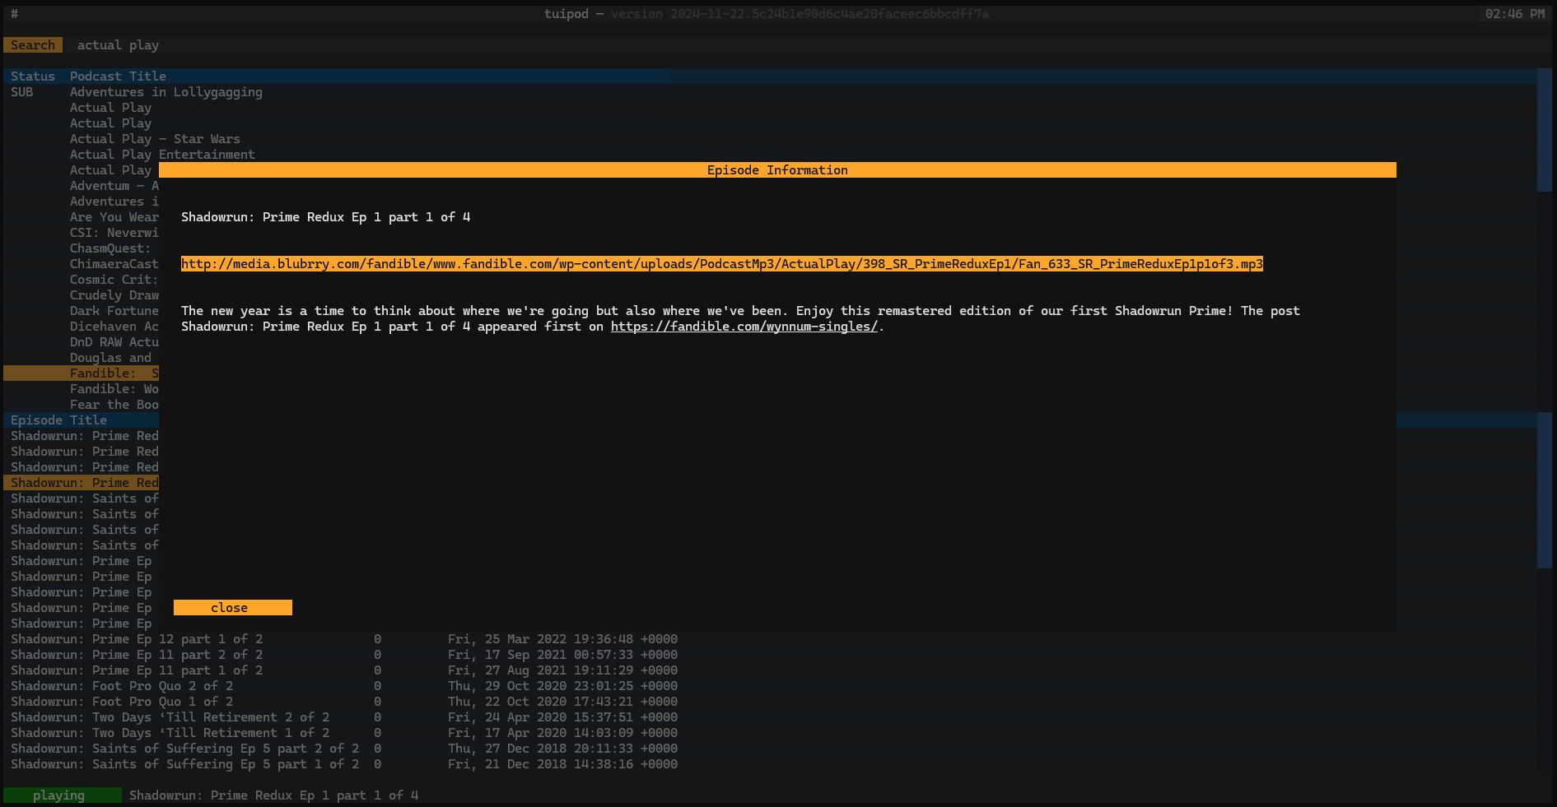The image size is (1557, 807).
Task: Close the Episode Information dialog
Action: (232, 608)
